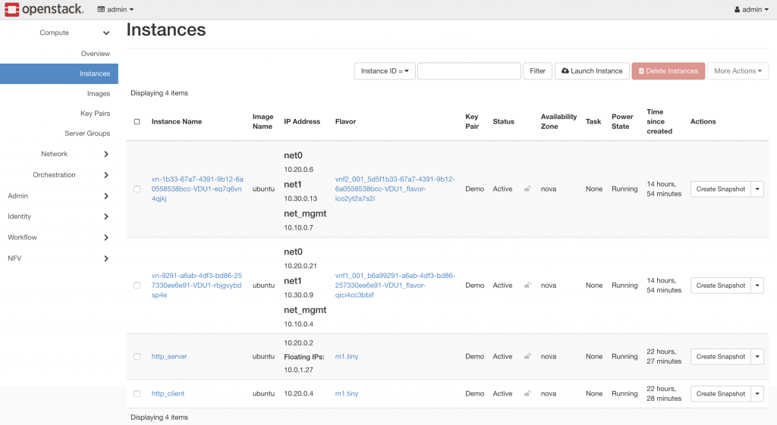Toggle the select-all instances checkbox
Image resolution: width=777 pixels, height=425 pixels.
(137, 122)
